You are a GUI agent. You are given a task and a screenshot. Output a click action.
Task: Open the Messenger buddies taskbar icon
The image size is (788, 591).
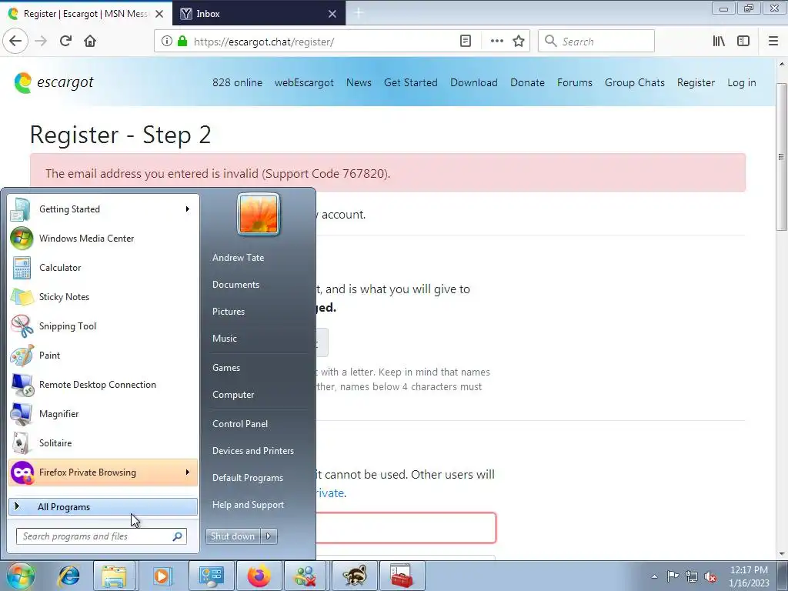[305, 576]
